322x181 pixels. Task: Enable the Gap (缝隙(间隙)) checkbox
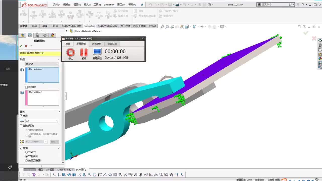[21, 126]
